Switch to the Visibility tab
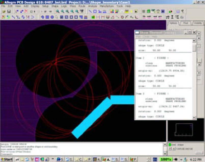This screenshot has height=162, width=205. pos(198,23)
